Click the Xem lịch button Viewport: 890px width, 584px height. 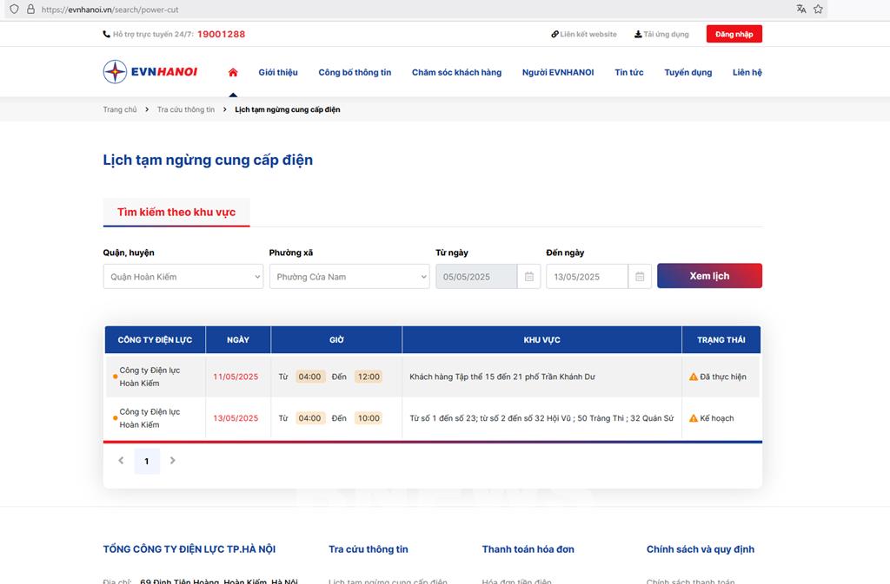(x=709, y=276)
